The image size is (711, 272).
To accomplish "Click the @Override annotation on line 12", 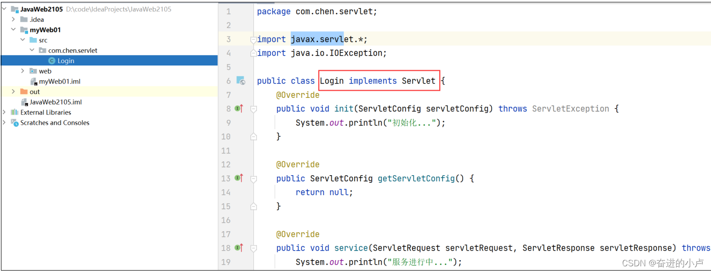I will click(x=298, y=165).
